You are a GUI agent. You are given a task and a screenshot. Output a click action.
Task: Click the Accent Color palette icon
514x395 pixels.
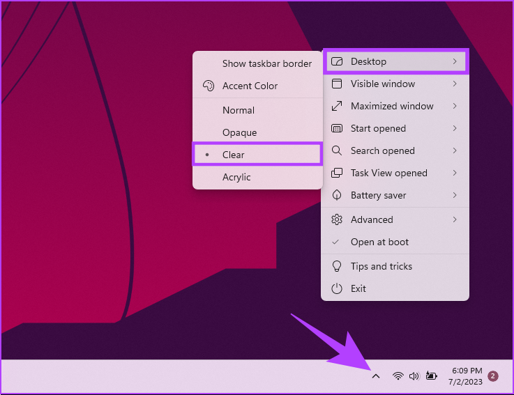pos(209,86)
